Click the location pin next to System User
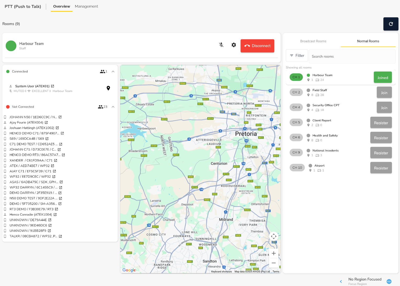 108,88
